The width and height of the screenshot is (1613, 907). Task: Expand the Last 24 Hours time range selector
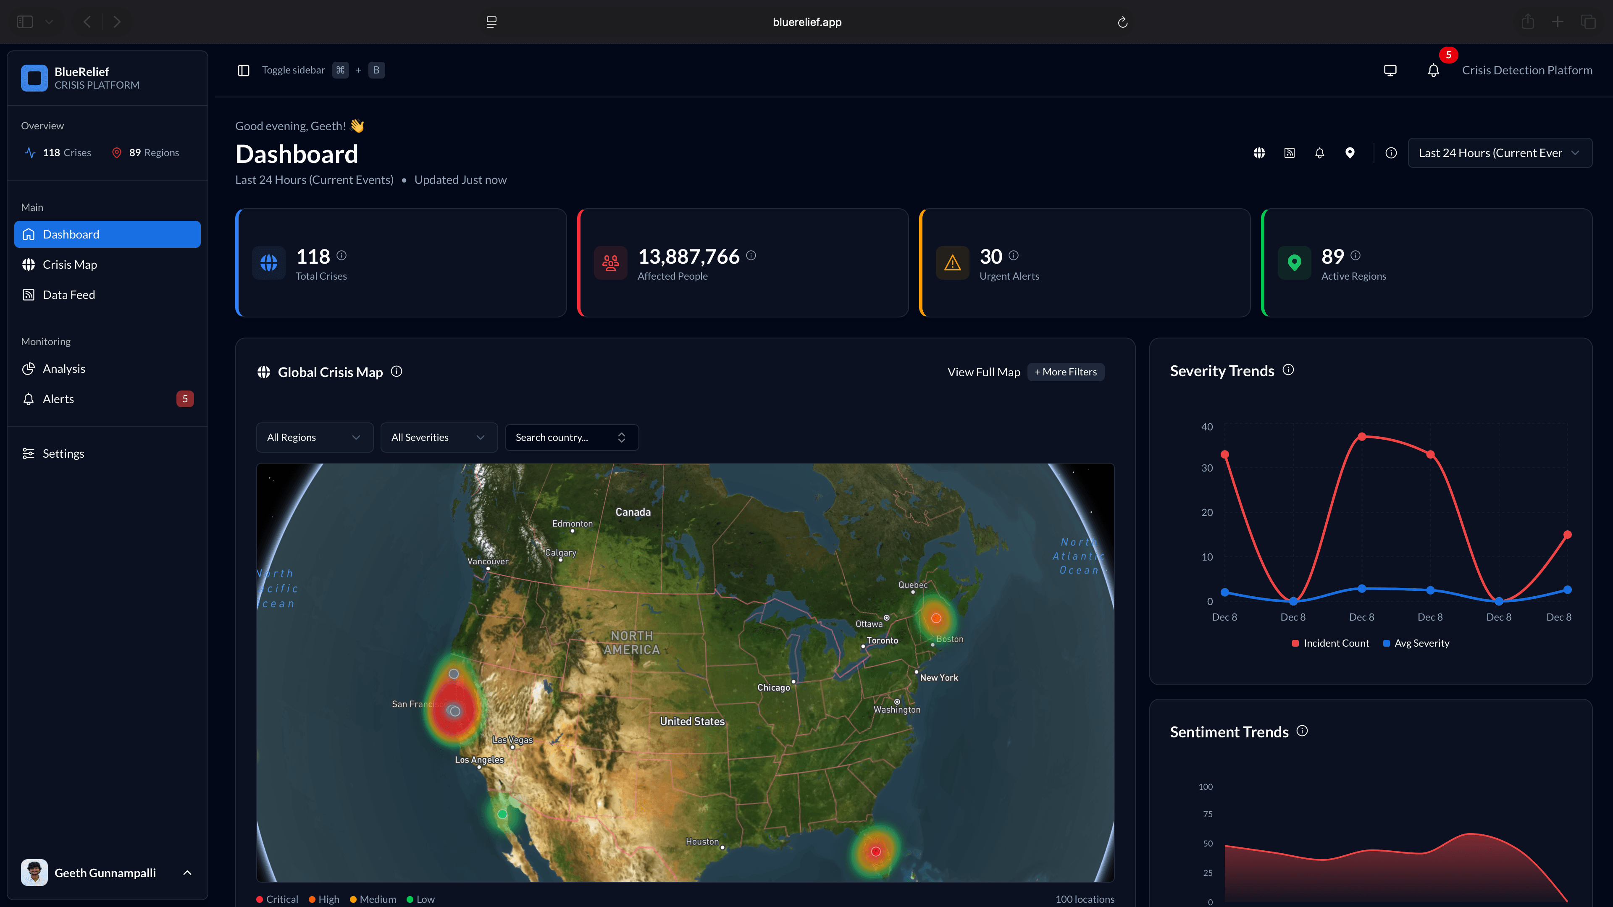[1500, 153]
